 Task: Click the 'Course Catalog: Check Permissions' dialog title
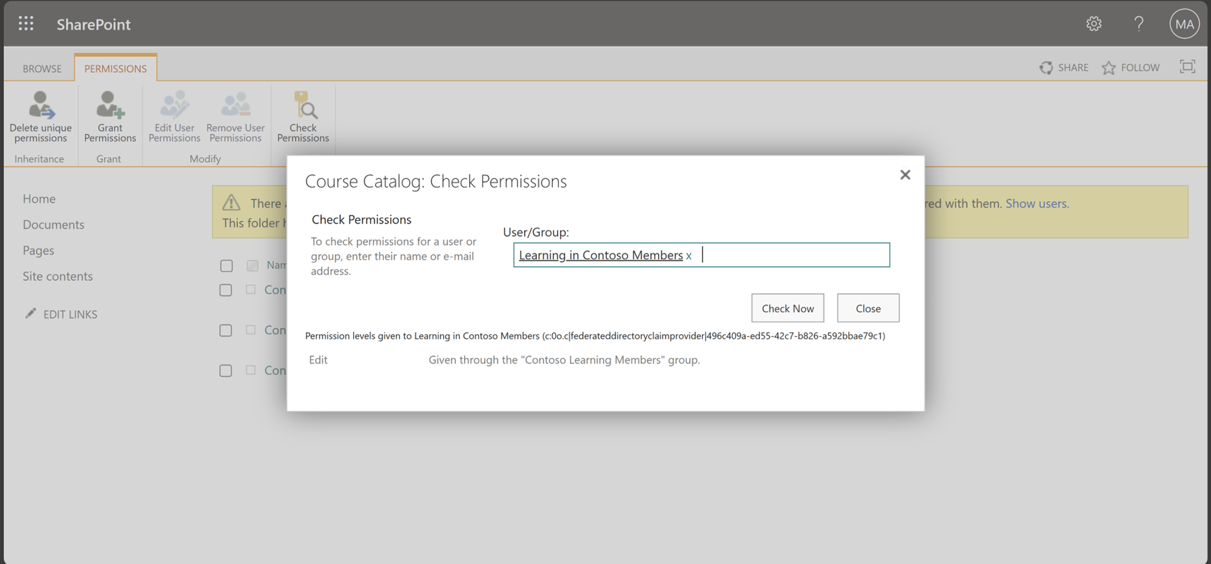click(436, 182)
